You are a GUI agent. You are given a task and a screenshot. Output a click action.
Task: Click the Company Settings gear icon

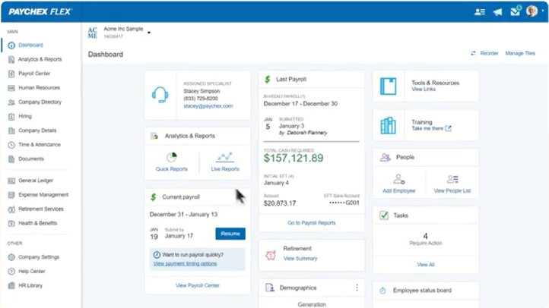click(11, 257)
